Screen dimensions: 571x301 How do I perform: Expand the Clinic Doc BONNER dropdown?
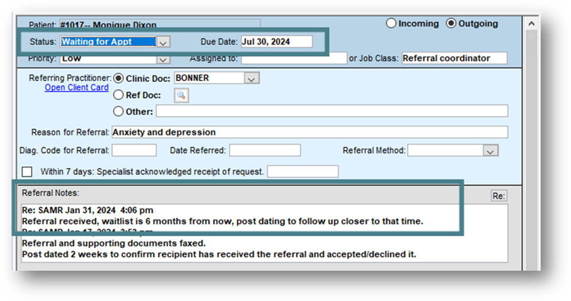coord(251,78)
